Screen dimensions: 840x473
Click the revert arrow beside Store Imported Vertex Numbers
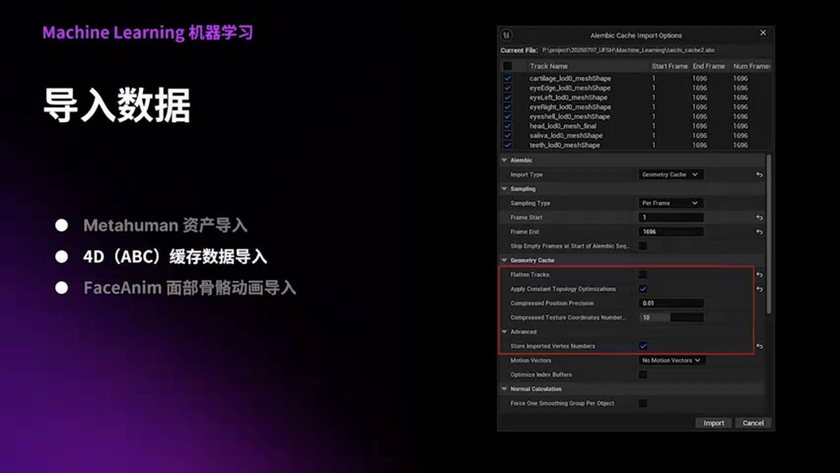(x=759, y=346)
